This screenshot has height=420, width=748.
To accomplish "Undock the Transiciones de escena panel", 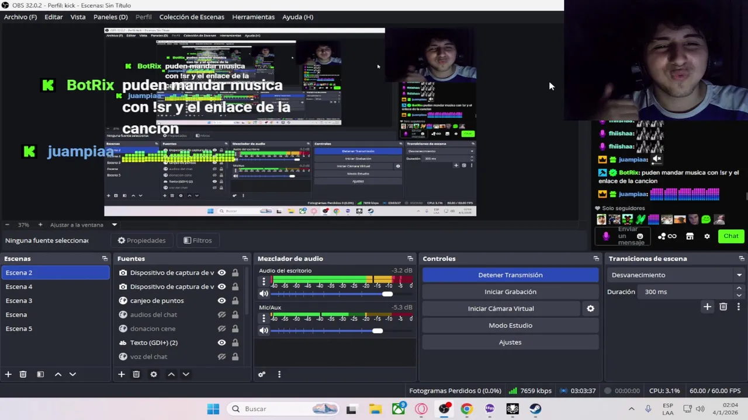I will [x=742, y=258].
